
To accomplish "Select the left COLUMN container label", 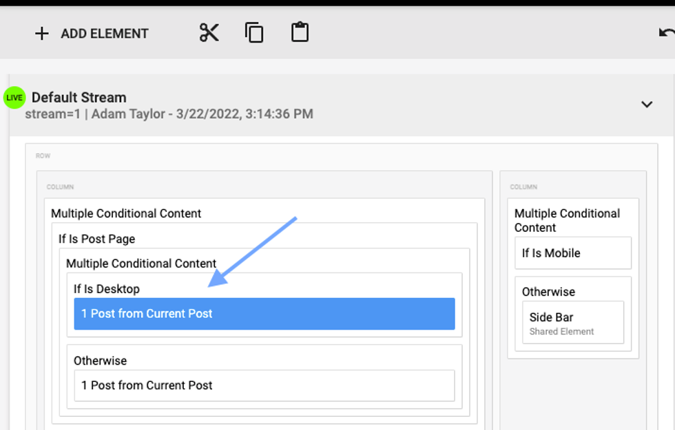I will coord(60,187).
